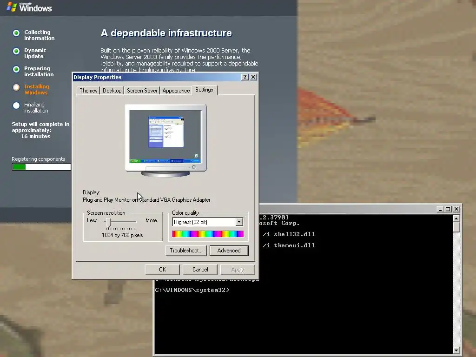Close the Display Properties dialog
Screen dimensions: 476x357
253,77
